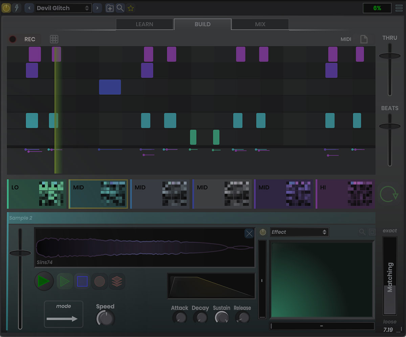The height and width of the screenshot is (337, 406).
Task: Select the layers icon in the sample playback row
Action: tap(117, 281)
